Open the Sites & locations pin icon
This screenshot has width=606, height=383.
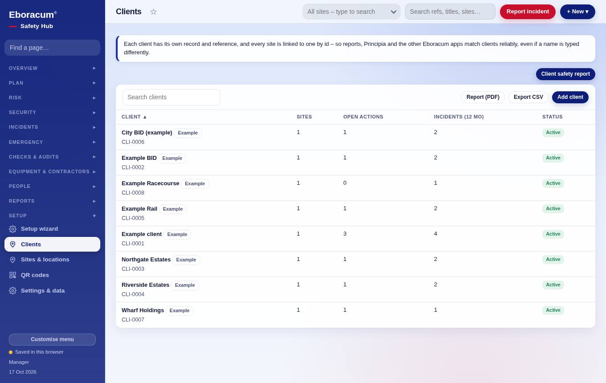click(x=12, y=260)
